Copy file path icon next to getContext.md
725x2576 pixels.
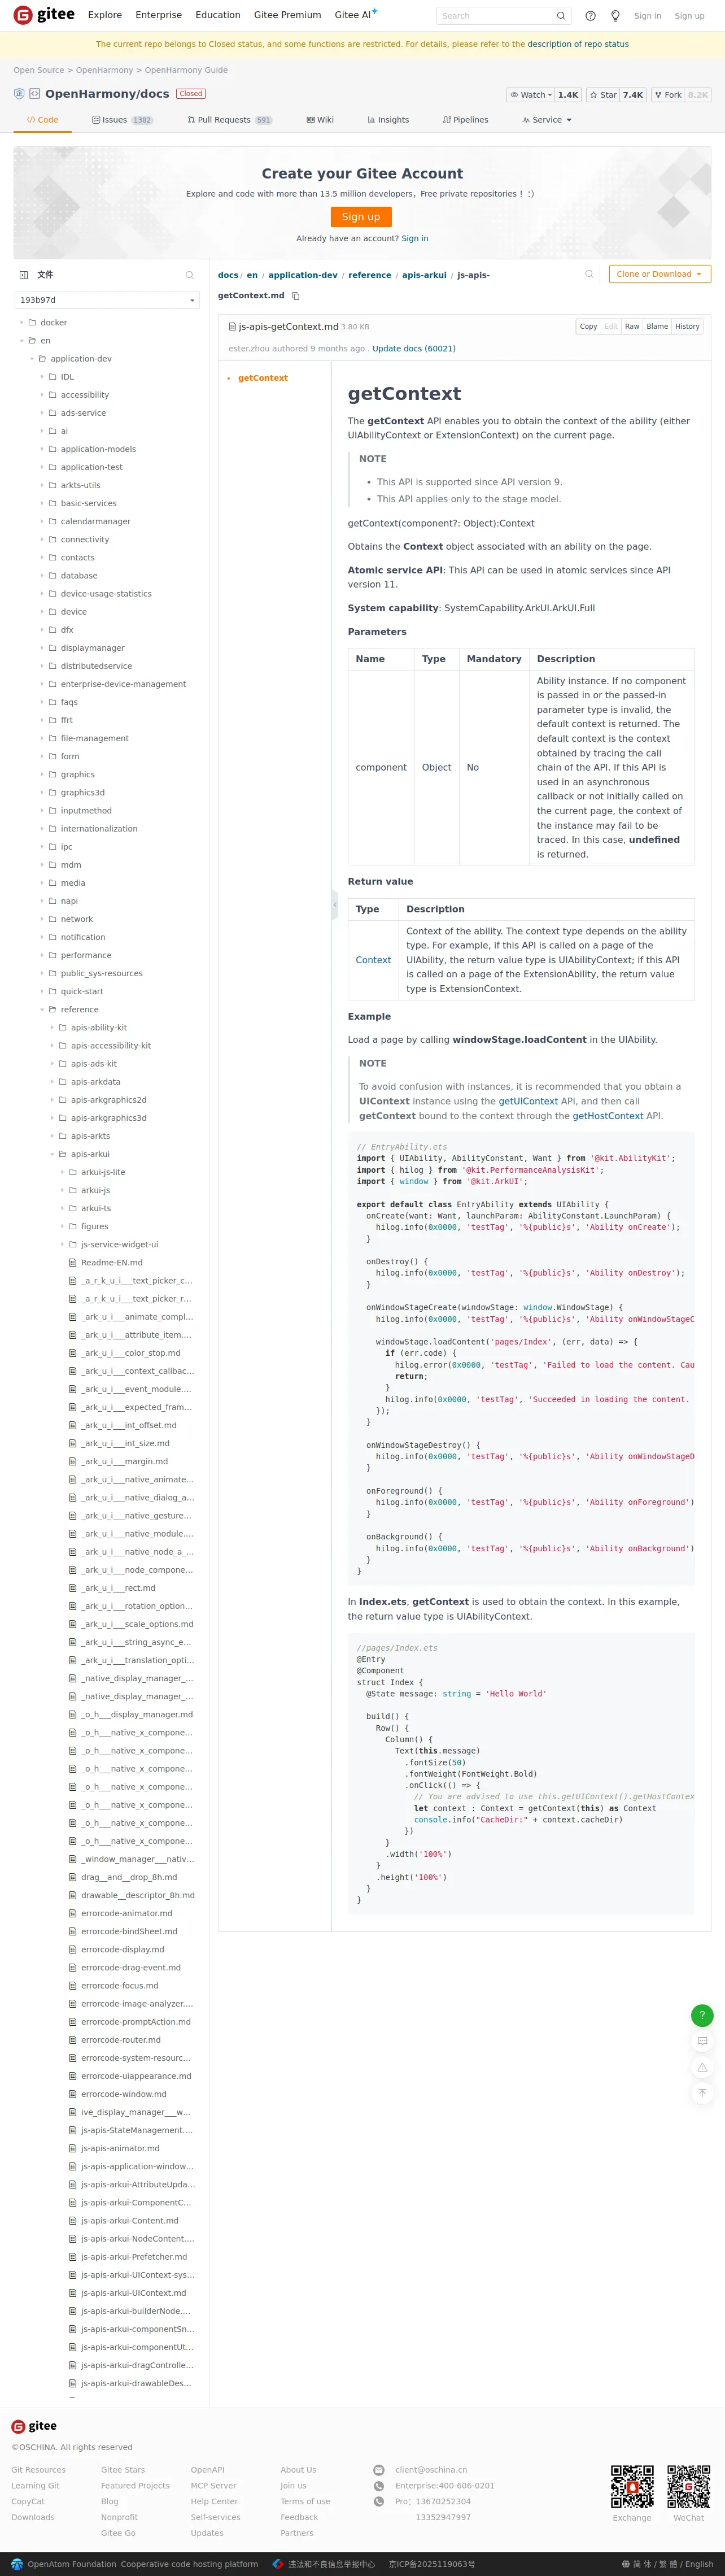point(296,296)
